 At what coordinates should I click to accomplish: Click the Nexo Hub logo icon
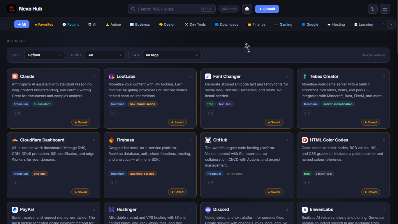12,9
